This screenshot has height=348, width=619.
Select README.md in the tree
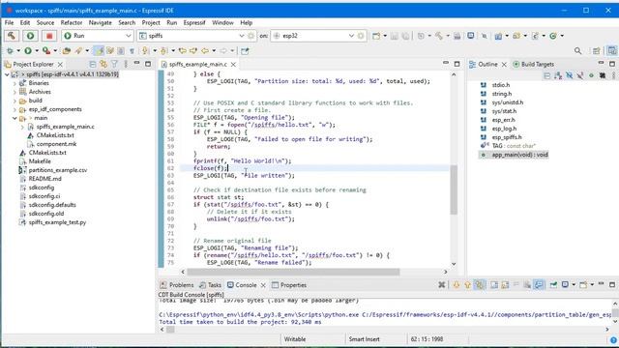pos(45,179)
